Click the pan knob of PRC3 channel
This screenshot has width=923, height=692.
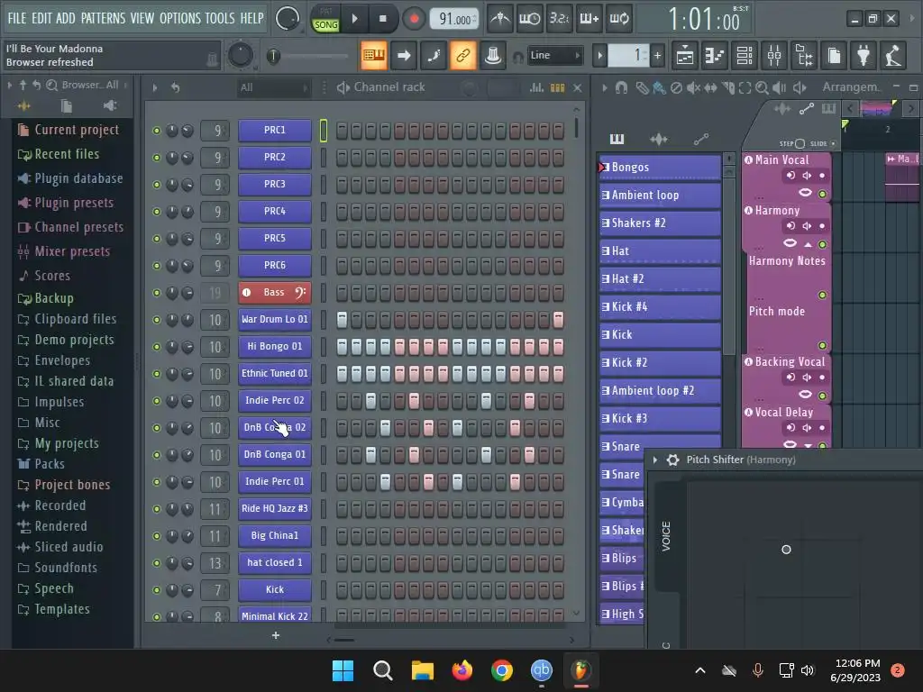pyautogui.click(x=172, y=185)
